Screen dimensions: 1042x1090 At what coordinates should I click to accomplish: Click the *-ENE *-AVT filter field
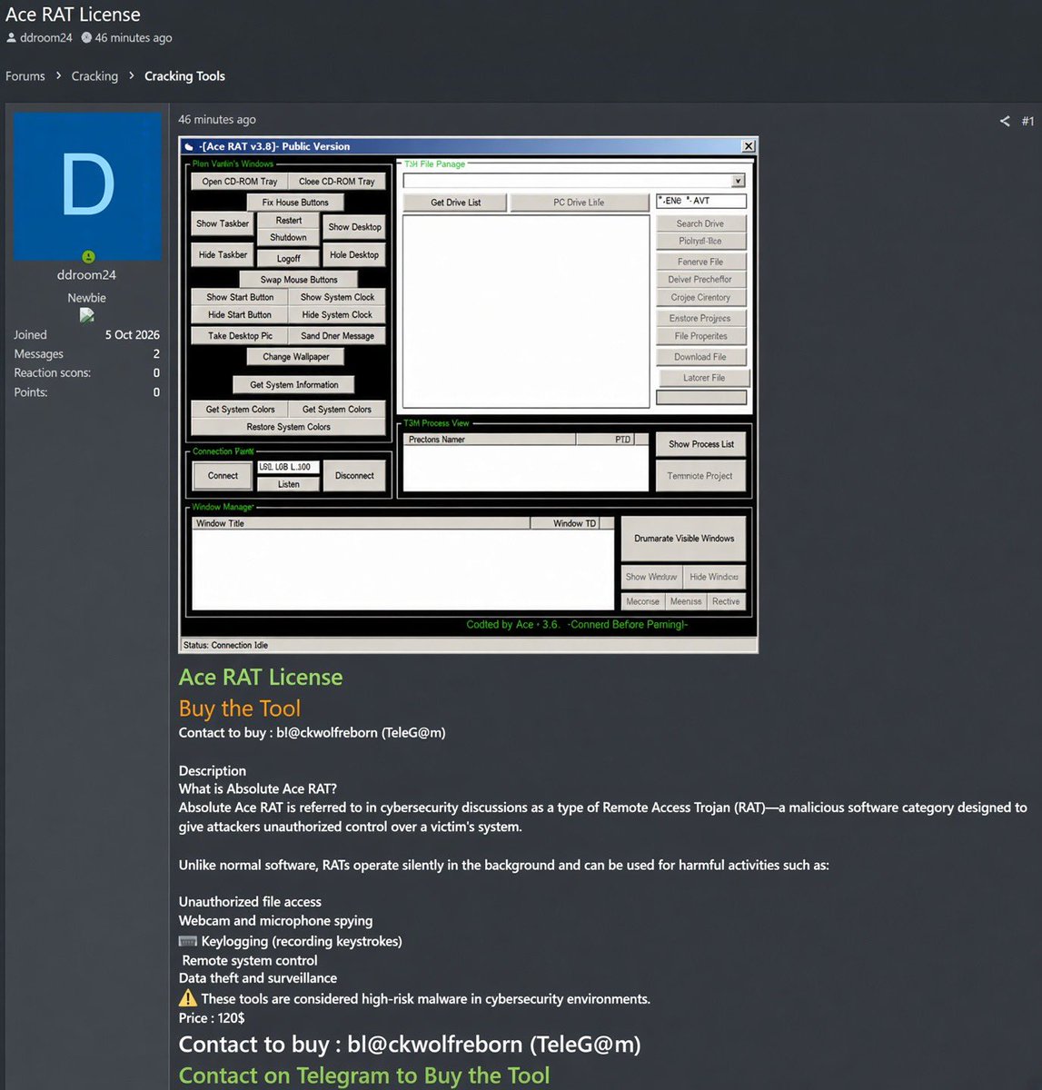click(701, 201)
